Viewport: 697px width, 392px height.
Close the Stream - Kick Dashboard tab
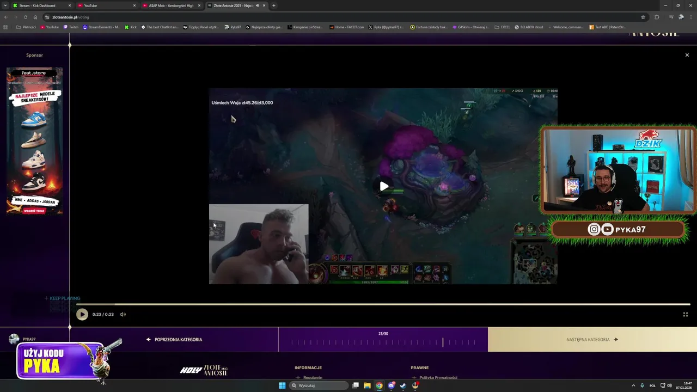(70, 5)
